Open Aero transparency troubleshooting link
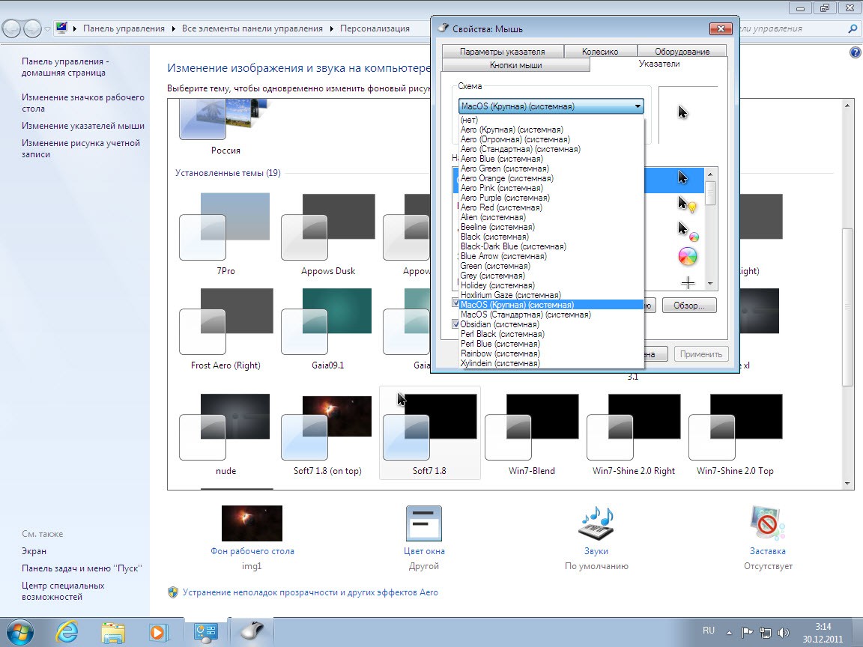This screenshot has height=647, width=863. tap(310, 592)
